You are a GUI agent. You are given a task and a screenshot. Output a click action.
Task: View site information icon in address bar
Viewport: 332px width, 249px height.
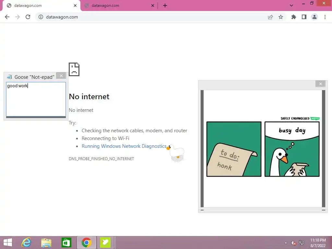tap(41, 17)
